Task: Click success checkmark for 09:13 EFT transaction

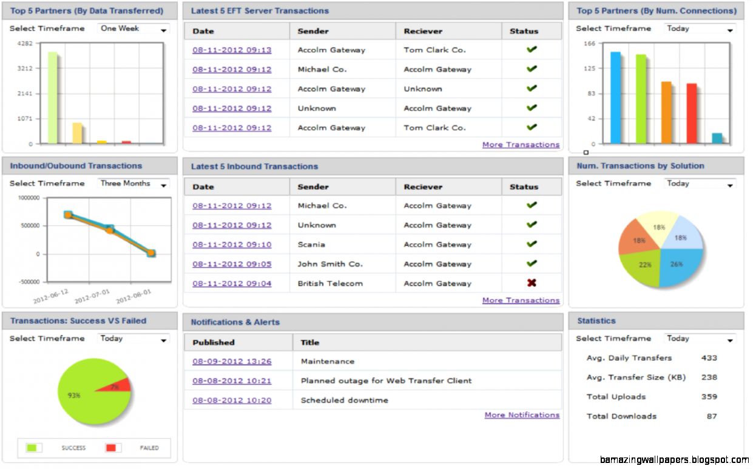Action: tap(532, 50)
